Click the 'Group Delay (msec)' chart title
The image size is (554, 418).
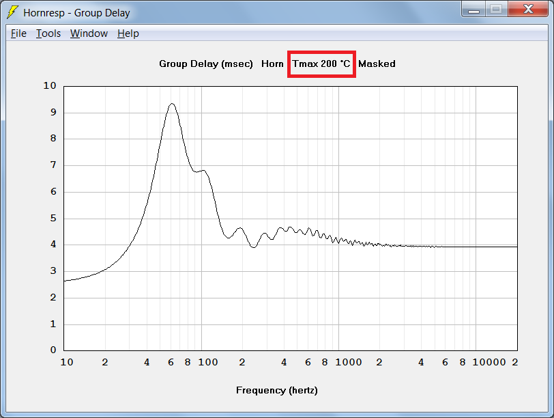coord(206,64)
